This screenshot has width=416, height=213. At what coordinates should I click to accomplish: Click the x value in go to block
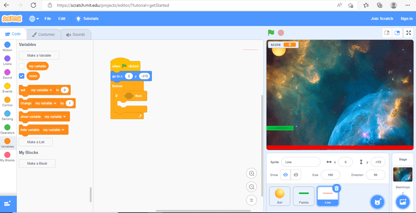pyautogui.click(x=129, y=76)
